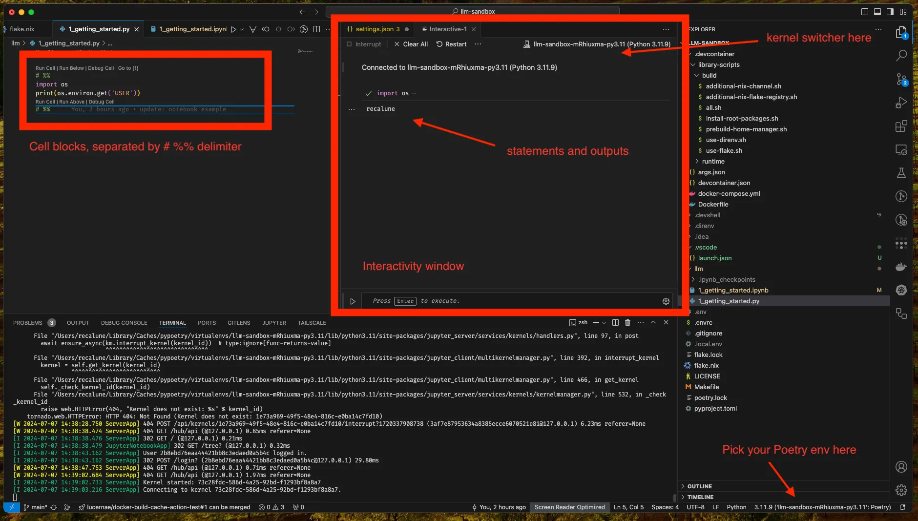Maximize the panel with the up chevron

coord(653,323)
